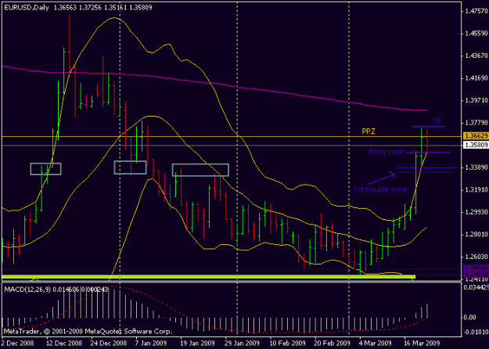Image resolution: width=489 pixels, height=349 pixels.
Task: Click the 12 Dec 2008 date label
Action: [x=65, y=343]
